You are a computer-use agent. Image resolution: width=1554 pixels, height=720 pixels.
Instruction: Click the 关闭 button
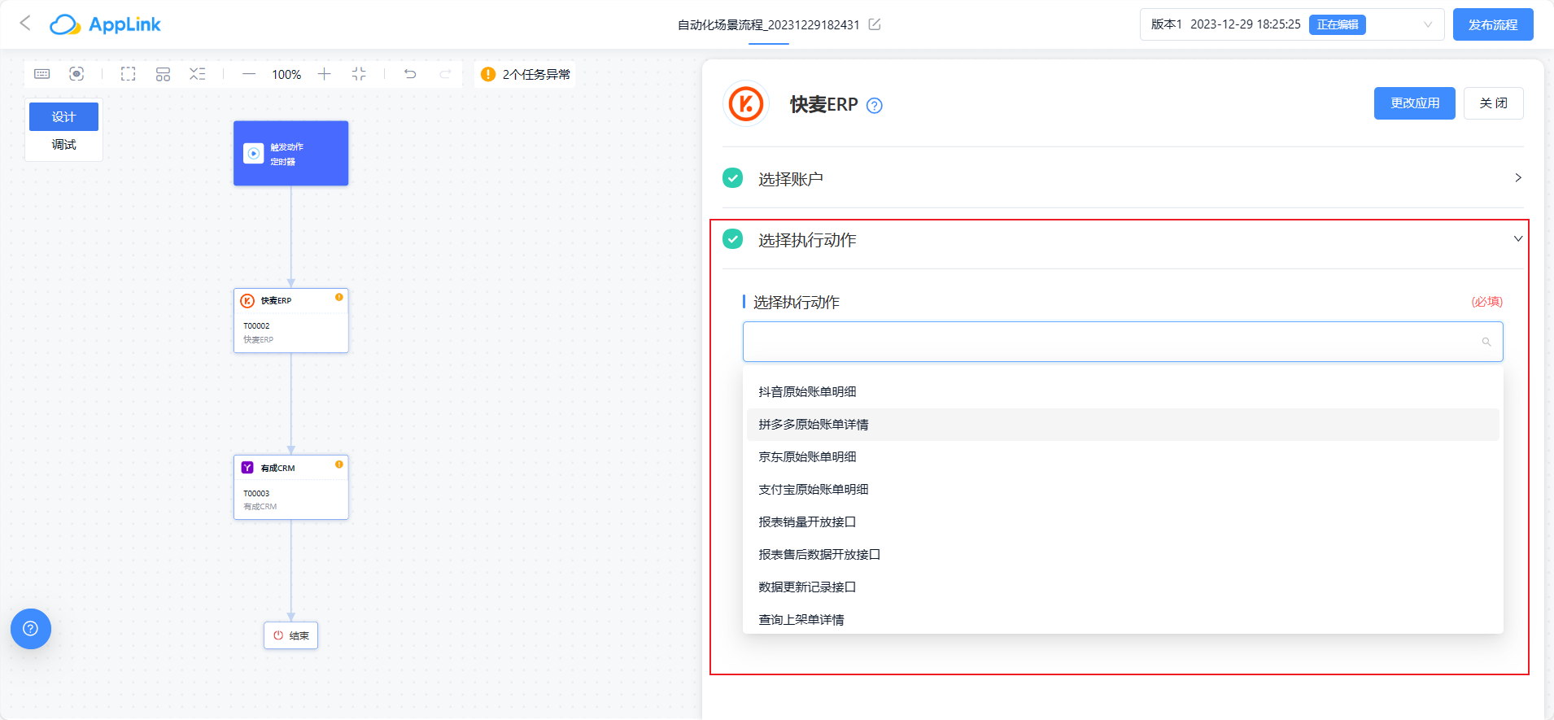pyautogui.click(x=1494, y=103)
